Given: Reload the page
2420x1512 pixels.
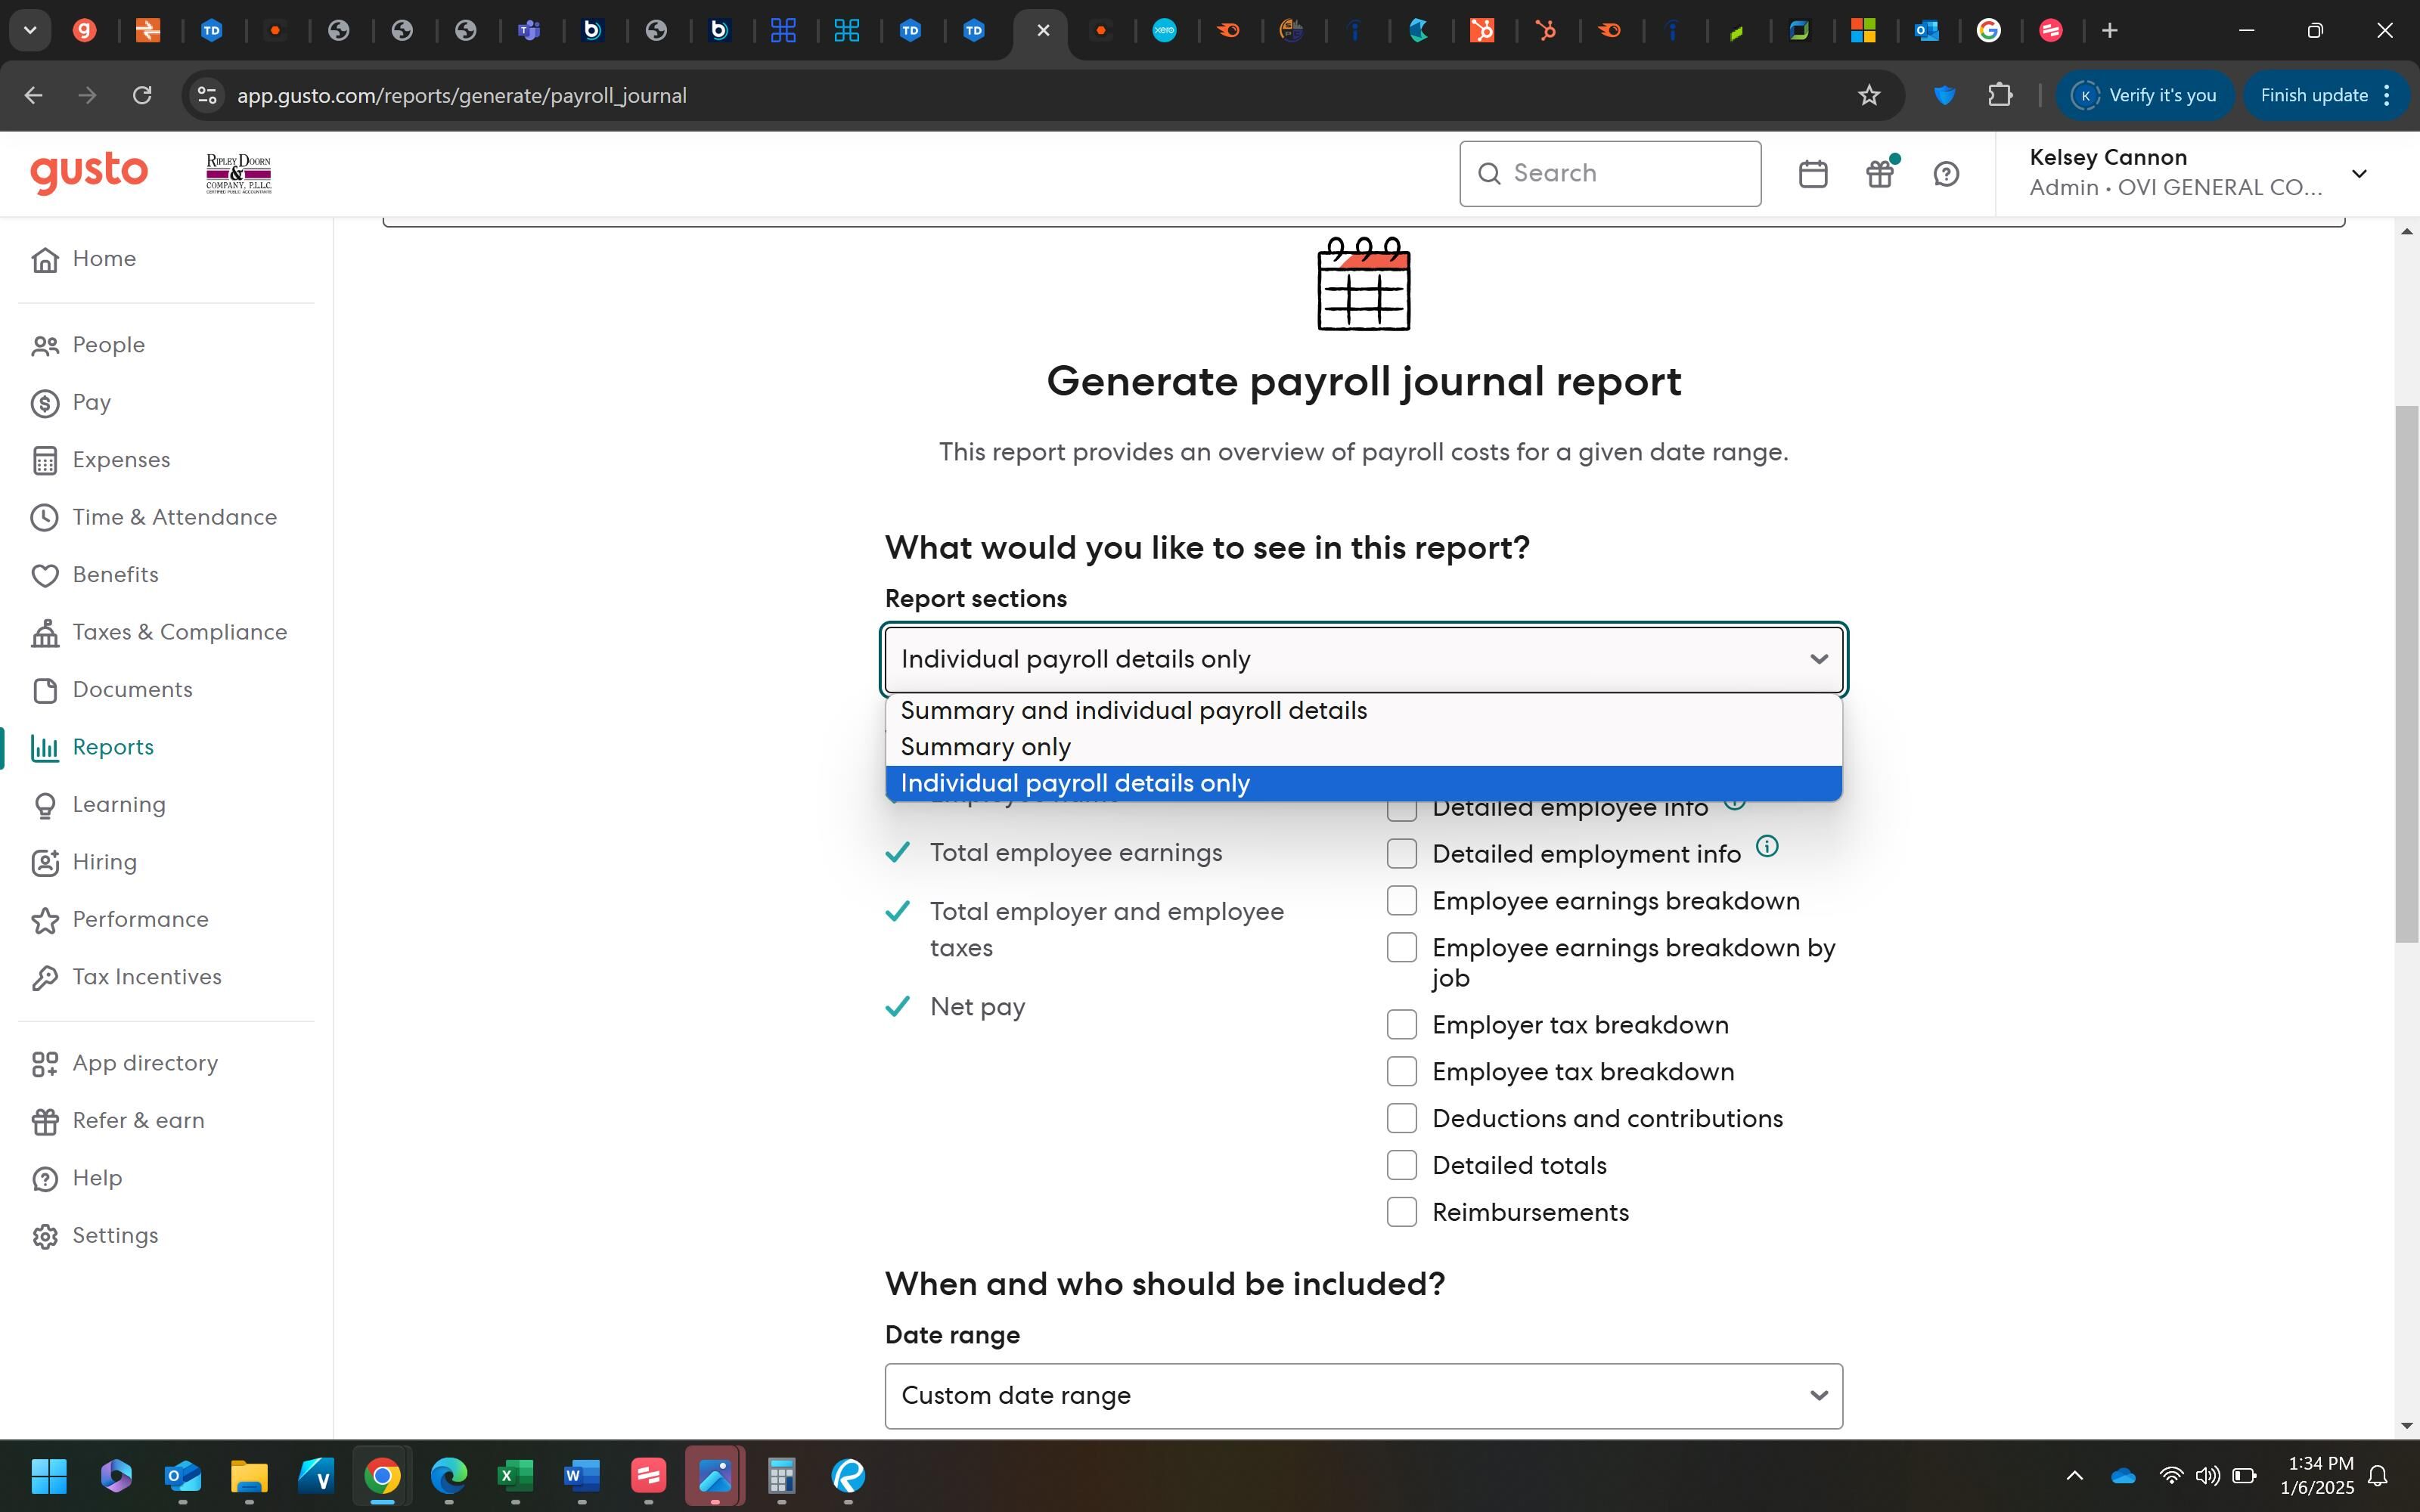Looking at the screenshot, I should tap(142, 95).
